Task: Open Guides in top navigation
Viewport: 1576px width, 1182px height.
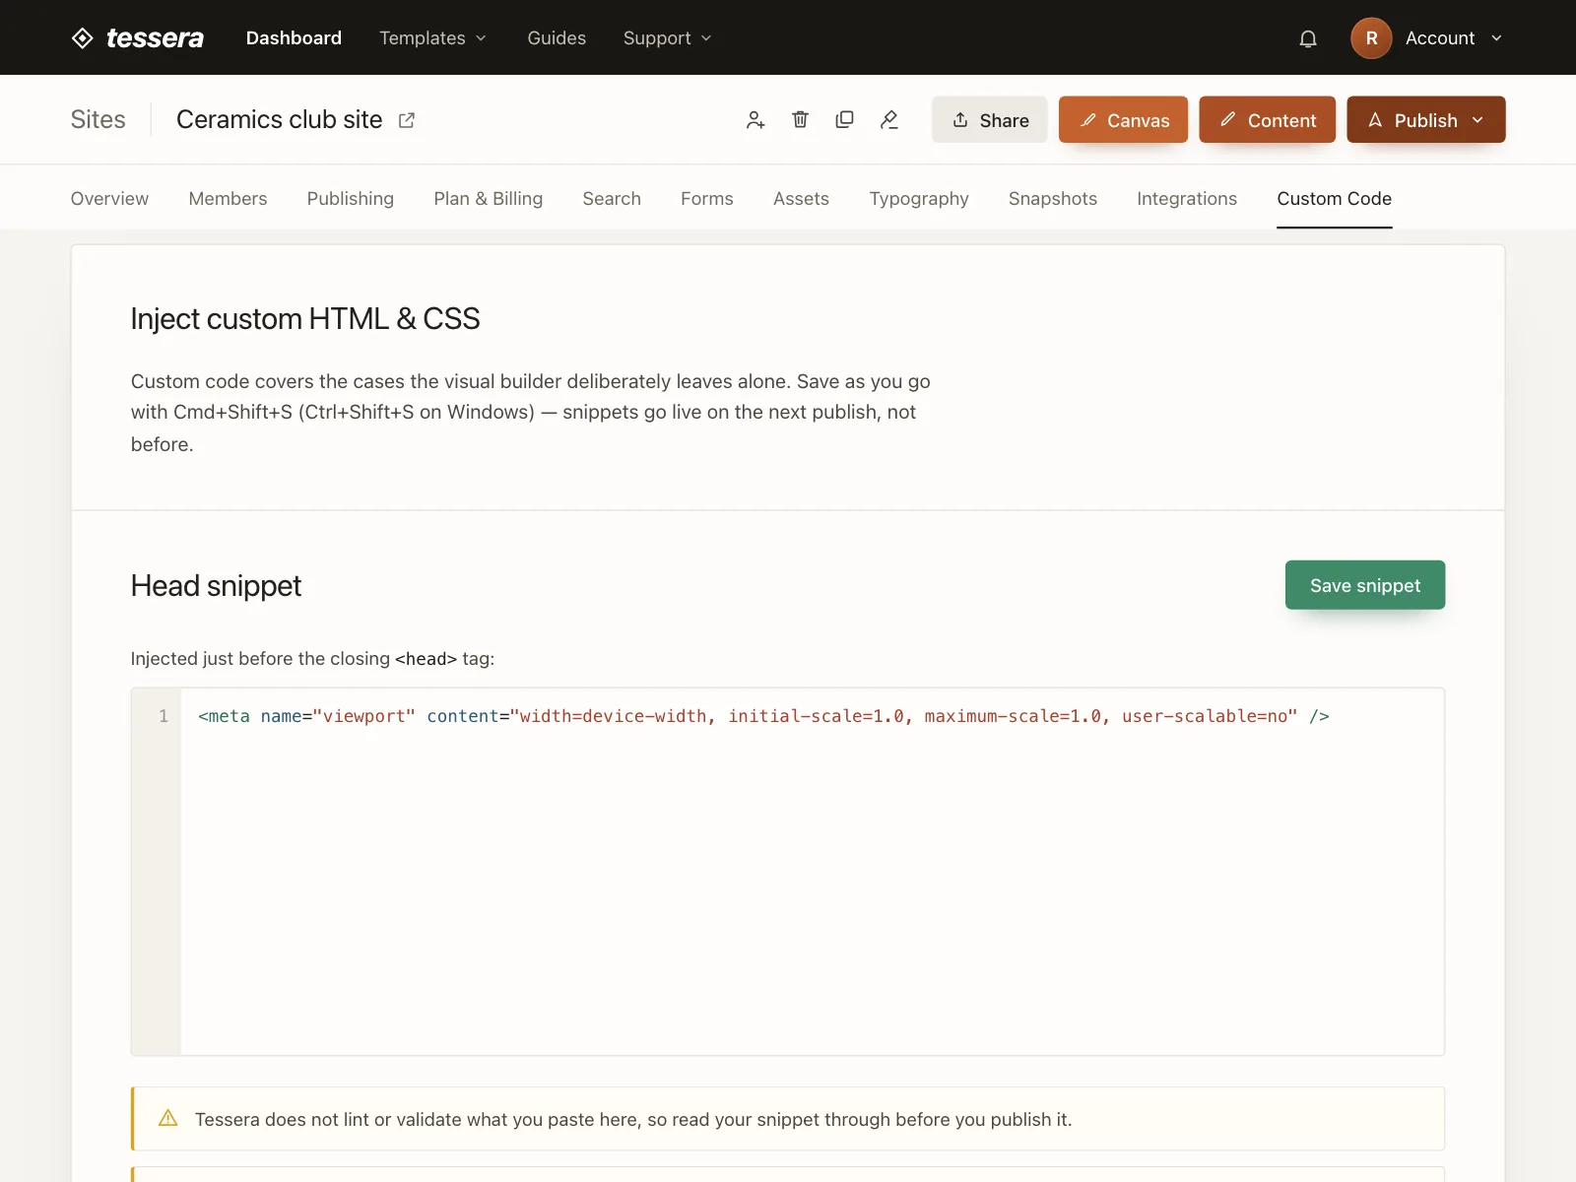Action: [x=557, y=38]
